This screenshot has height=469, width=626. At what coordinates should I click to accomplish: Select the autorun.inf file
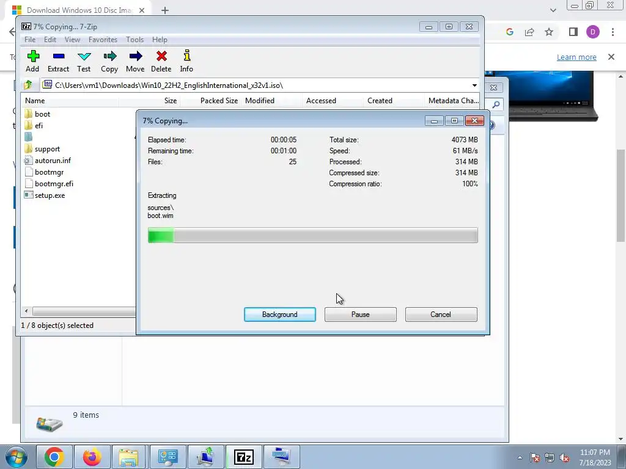click(48, 161)
